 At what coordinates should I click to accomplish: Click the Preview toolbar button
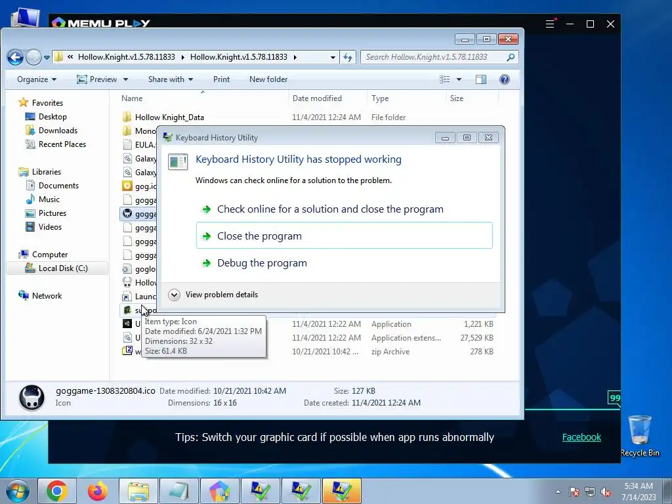pos(97,79)
